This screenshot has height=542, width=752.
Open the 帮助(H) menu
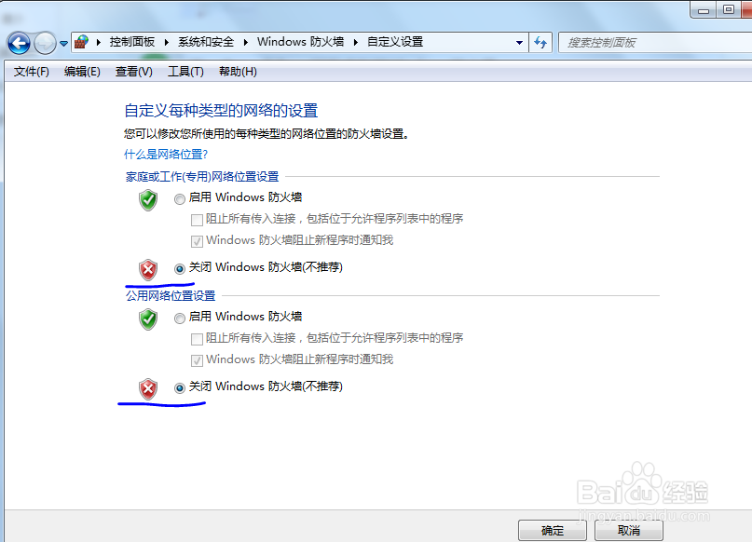pos(238,72)
